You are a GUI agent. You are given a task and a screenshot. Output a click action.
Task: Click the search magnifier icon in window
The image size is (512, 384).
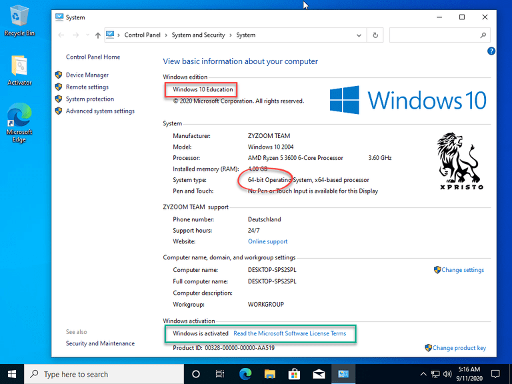483,35
